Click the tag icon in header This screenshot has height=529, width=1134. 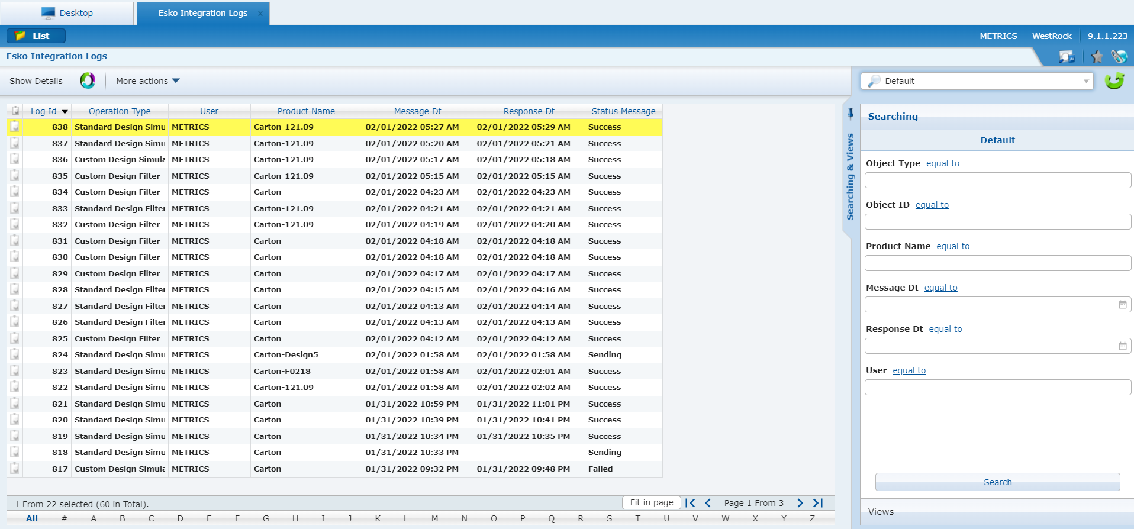coord(1119,57)
